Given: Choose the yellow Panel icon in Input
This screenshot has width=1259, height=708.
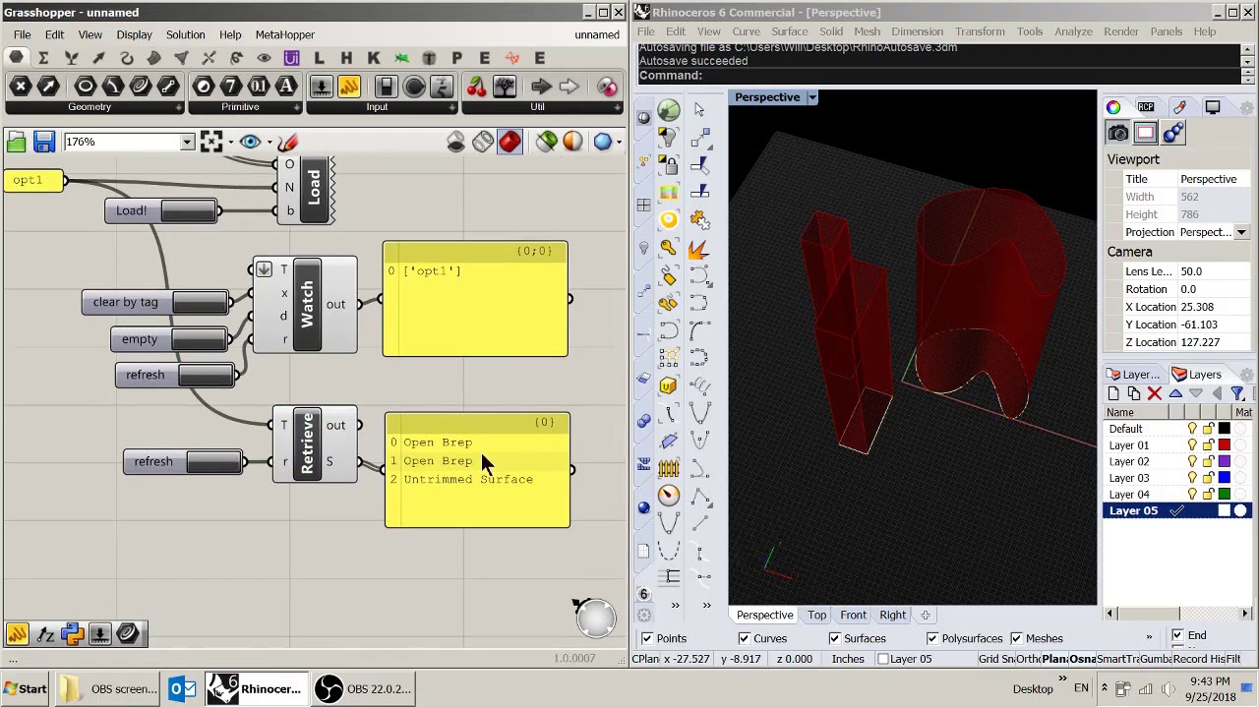Looking at the screenshot, I should click(x=349, y=87).
